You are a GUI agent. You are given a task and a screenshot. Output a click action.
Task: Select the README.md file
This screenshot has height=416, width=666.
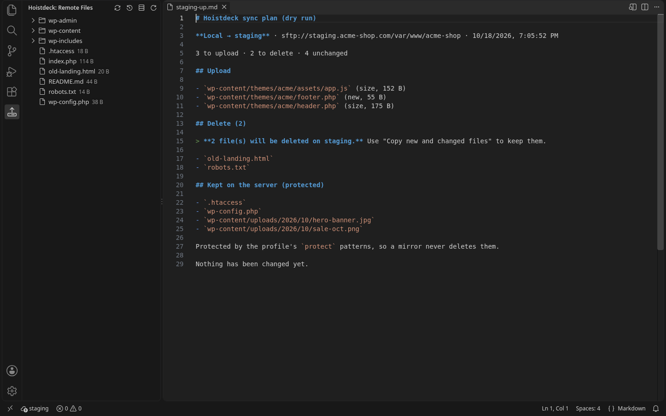click(92, 81)
